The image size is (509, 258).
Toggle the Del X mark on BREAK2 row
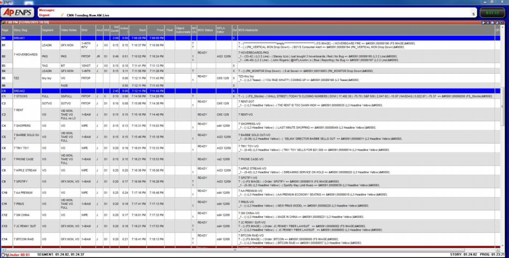point(234,91)
